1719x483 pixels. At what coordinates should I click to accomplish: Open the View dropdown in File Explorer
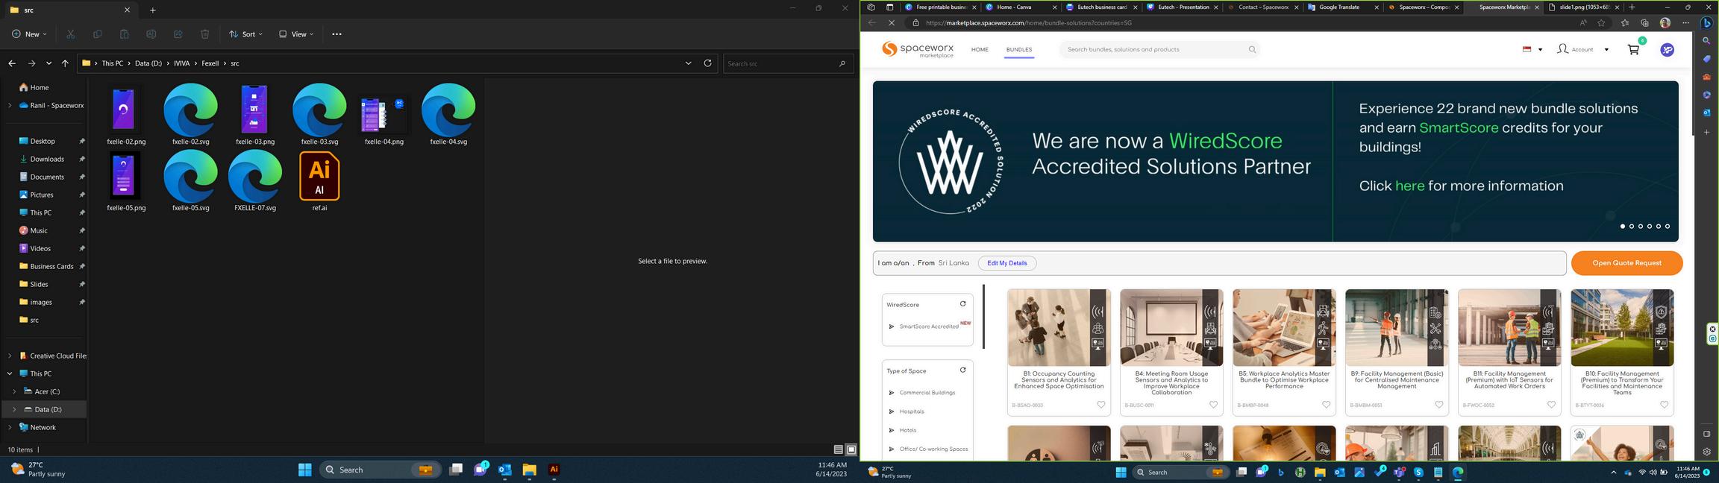pos(295,34)
